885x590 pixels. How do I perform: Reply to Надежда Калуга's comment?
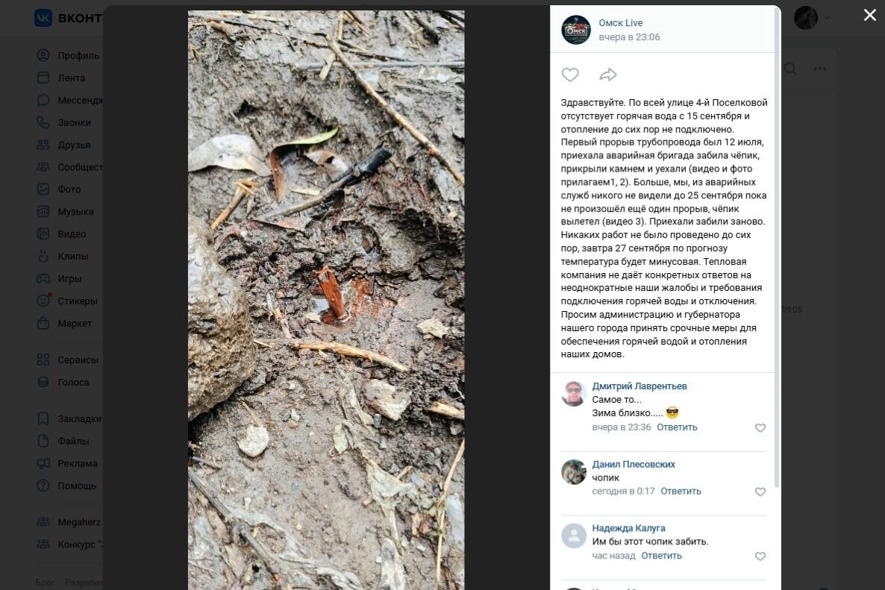coord(661,556)
